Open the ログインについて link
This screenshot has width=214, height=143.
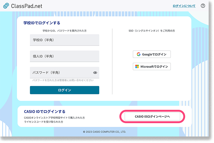pos(184,6)
